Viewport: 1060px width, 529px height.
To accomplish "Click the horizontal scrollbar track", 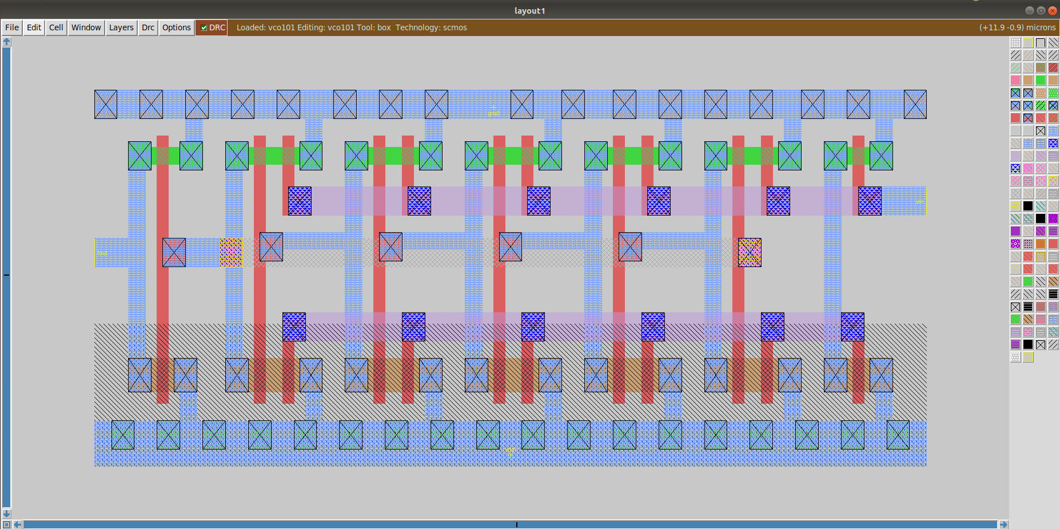I will [x=511, y=524].
